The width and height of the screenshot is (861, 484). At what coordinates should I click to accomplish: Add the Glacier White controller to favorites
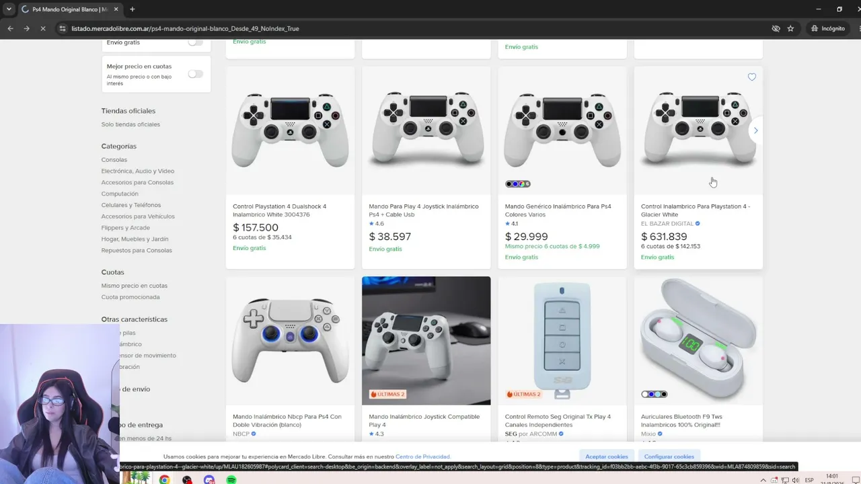click(752, 77)
